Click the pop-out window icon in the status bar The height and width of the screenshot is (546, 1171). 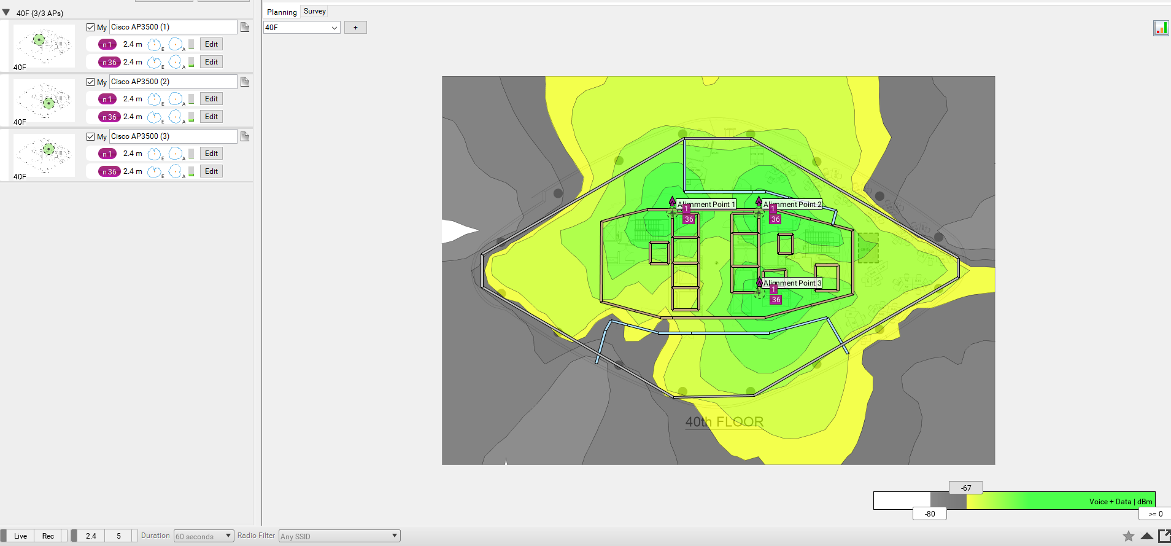point(1164,536)
